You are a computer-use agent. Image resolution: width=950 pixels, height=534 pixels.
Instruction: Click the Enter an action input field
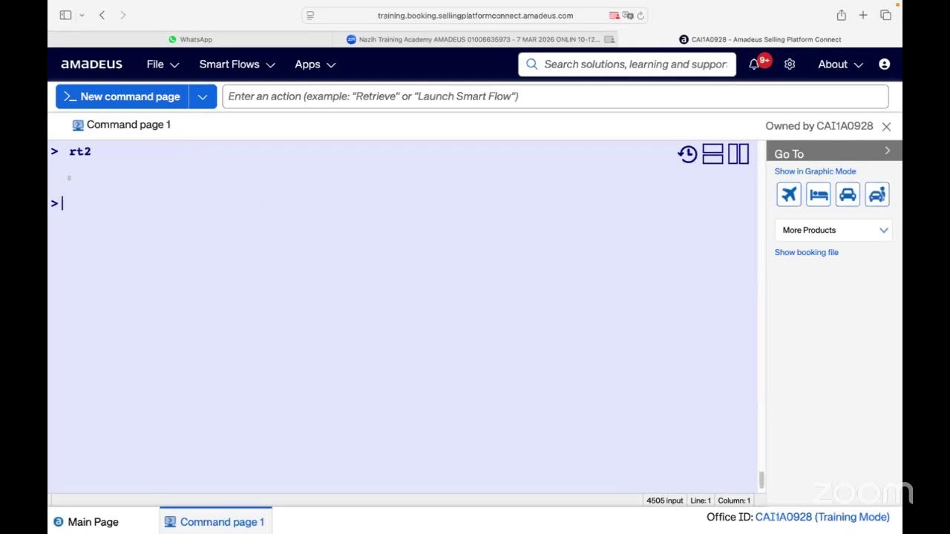click(555, 96)
